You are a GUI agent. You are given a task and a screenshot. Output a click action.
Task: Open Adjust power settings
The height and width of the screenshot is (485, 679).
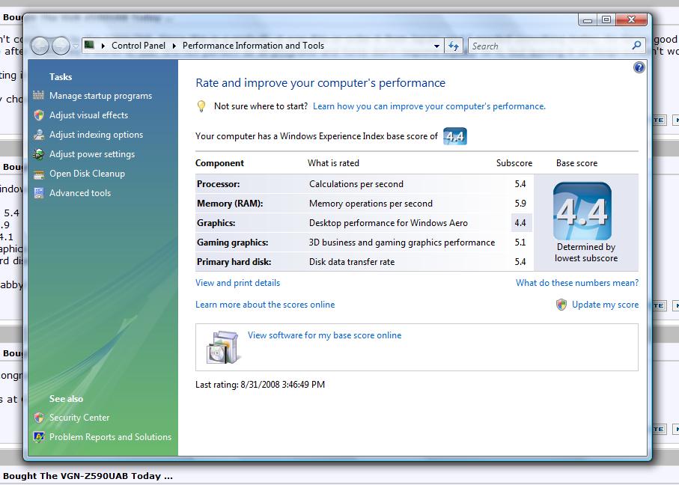tap(92, 154)
